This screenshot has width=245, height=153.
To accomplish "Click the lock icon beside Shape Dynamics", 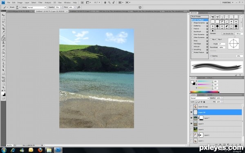I will [x=207, y=23].
